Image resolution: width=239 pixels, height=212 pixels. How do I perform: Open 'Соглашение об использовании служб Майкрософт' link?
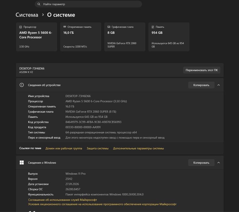pyautogui.click(x=63, y=200)
